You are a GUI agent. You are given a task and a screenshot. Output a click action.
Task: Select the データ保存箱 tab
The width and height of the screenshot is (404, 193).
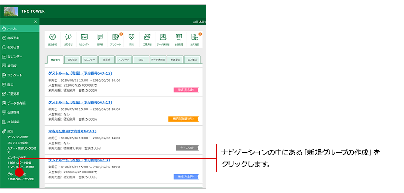[158, 59]
